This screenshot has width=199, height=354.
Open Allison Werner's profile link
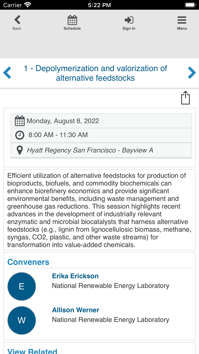point(76,310)
